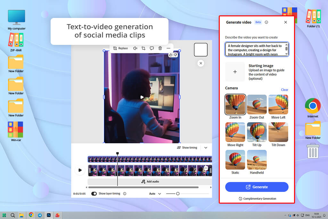328x219 pixels.
Task: Open Telegram from the taskbar
Action: pos(40,215)
